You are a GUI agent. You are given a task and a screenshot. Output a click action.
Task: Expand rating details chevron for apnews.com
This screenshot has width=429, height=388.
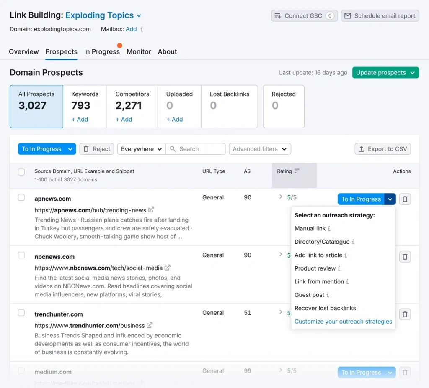(x=280, y=197)
